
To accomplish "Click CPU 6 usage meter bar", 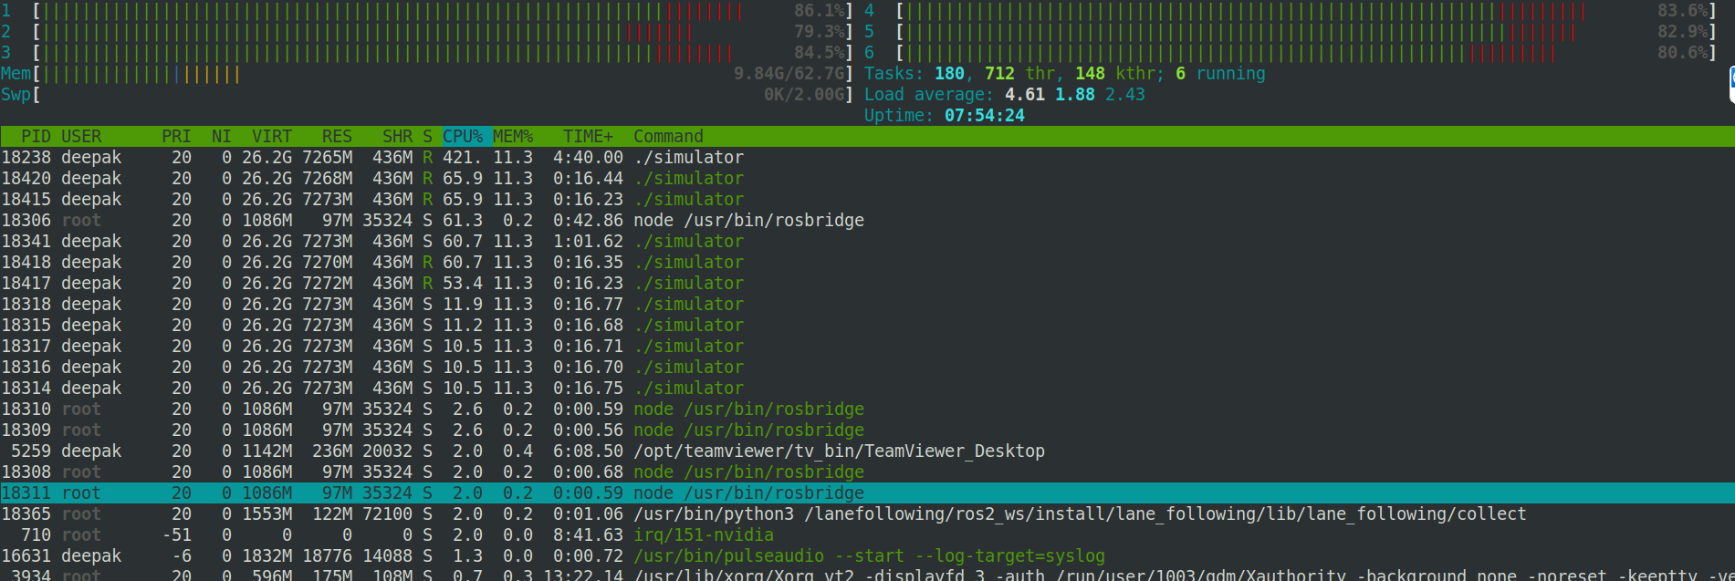I will pos(1307,53).
